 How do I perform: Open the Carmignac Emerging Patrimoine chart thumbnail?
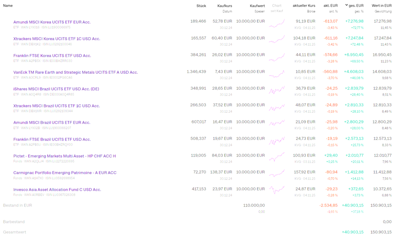click(x=277, y=174)
